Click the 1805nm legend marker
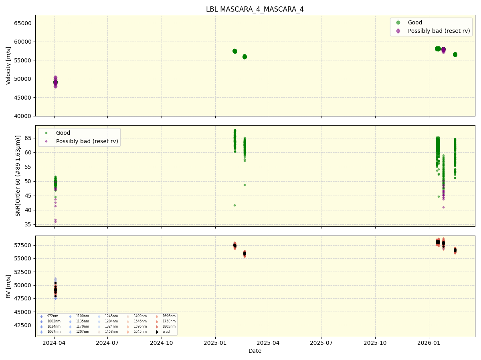Screen dimensions: 481x360 click(157, 327)
